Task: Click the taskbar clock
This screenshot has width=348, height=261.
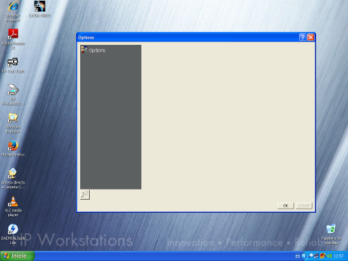Action: [x=338, y=256]
